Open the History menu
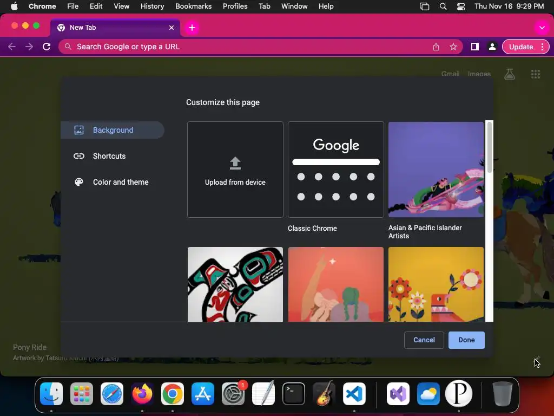 coord(152,6)
